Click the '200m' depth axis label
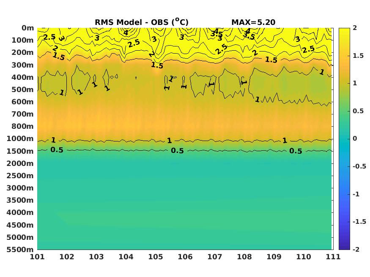 [23, 52]
